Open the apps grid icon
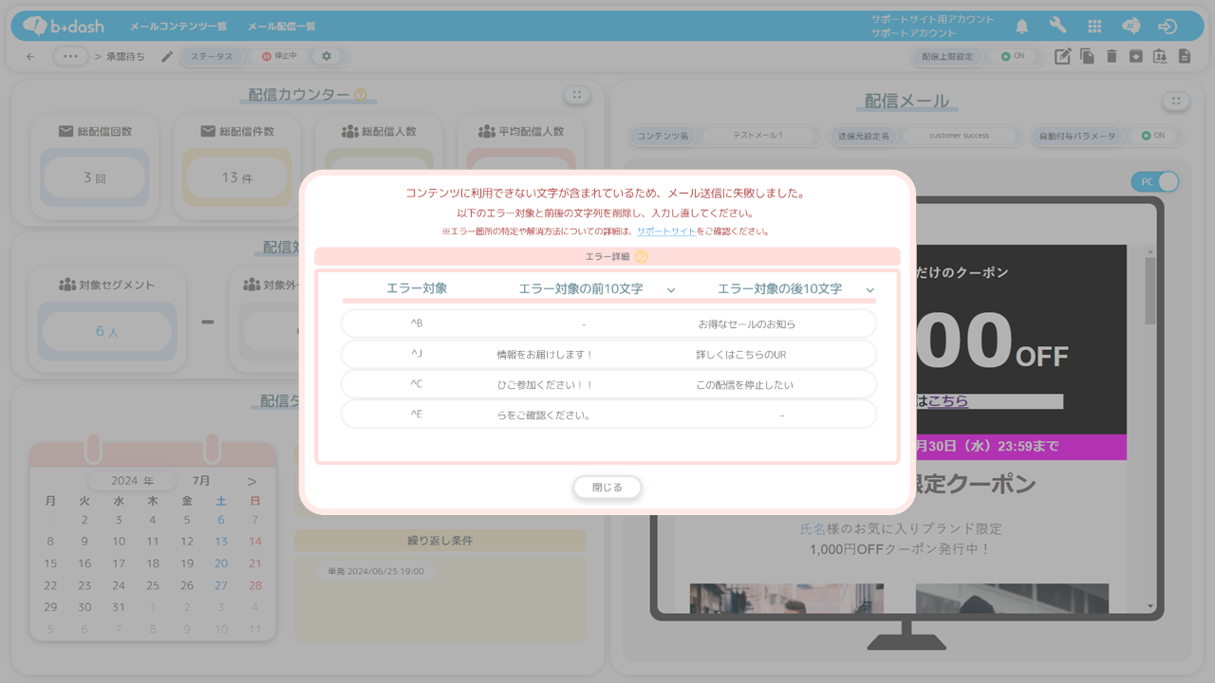This screenshot has height=683, width=1215. point(1094,27)
